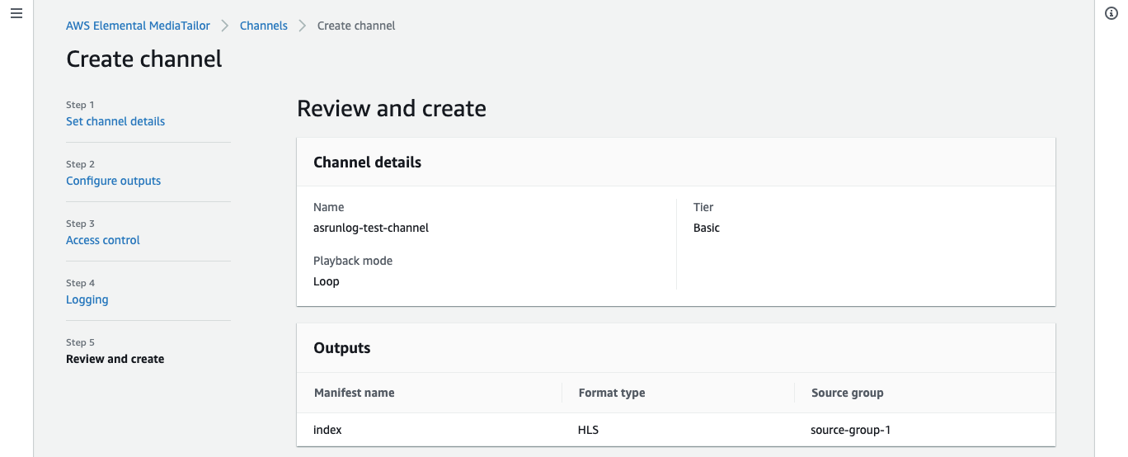Click breadcrumb chevron after AWS Elemental MediaTailor

(225, 26)
